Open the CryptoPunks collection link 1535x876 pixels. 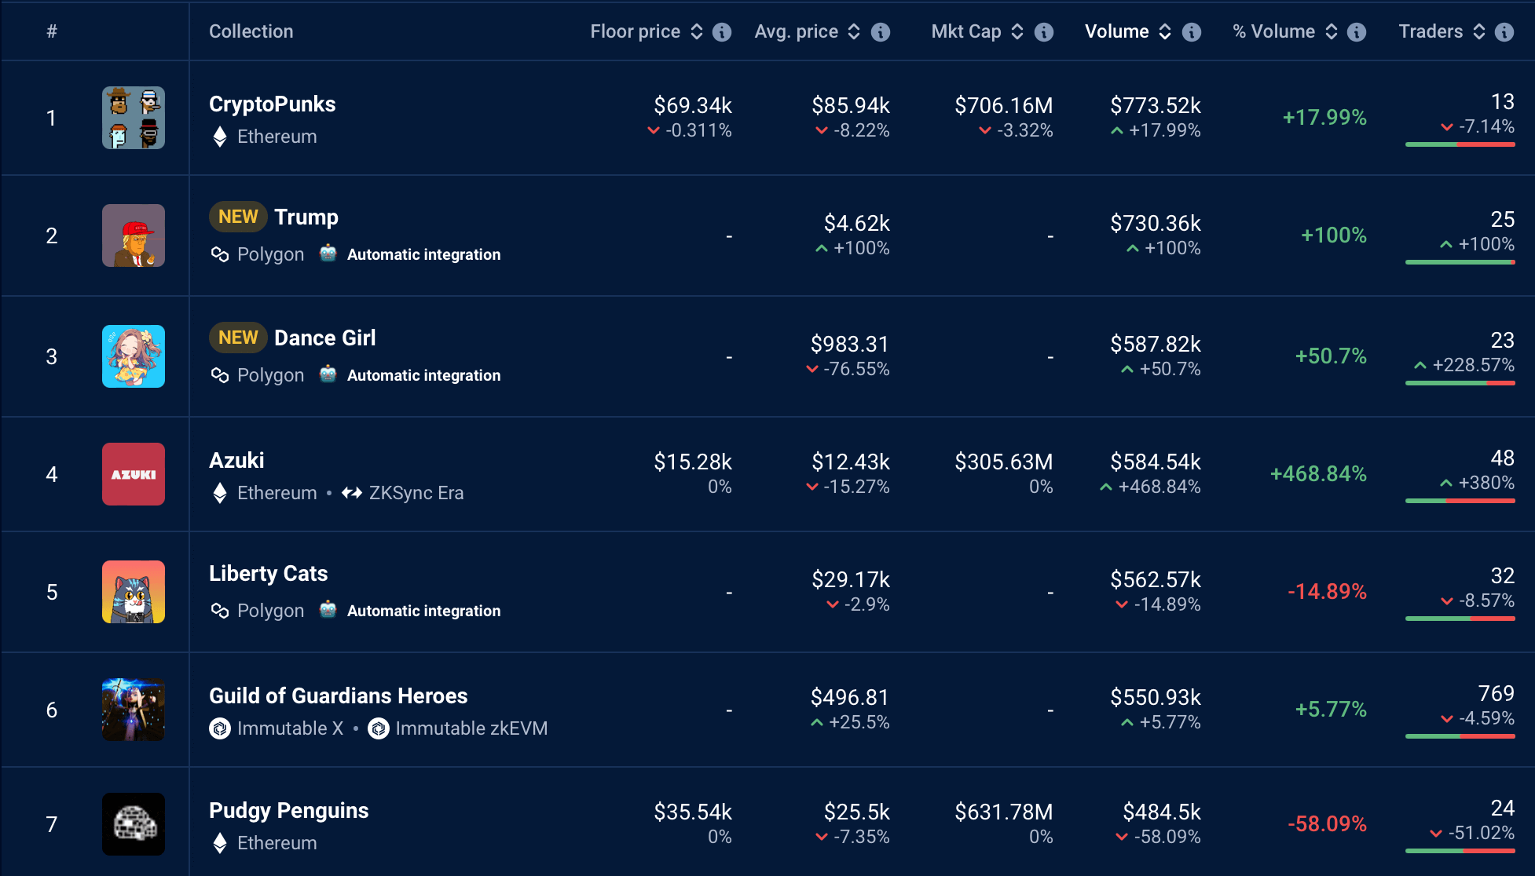click(x=273, y=104)
